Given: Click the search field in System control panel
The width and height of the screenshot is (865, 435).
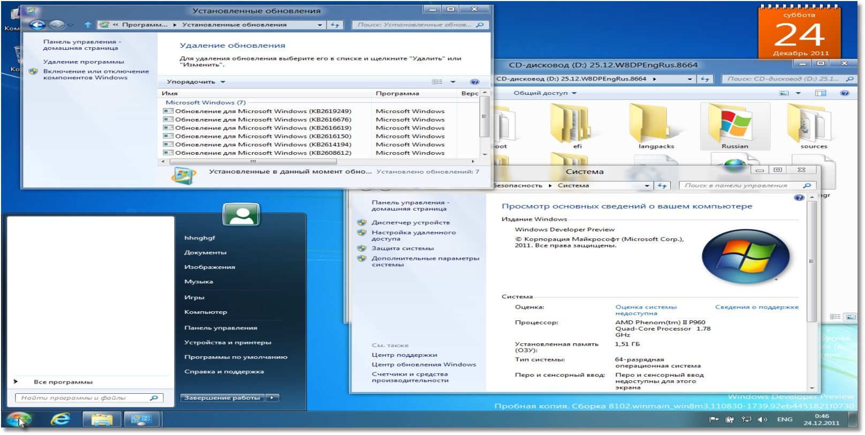Looking at the screenshot, I should tap(747, 185).
